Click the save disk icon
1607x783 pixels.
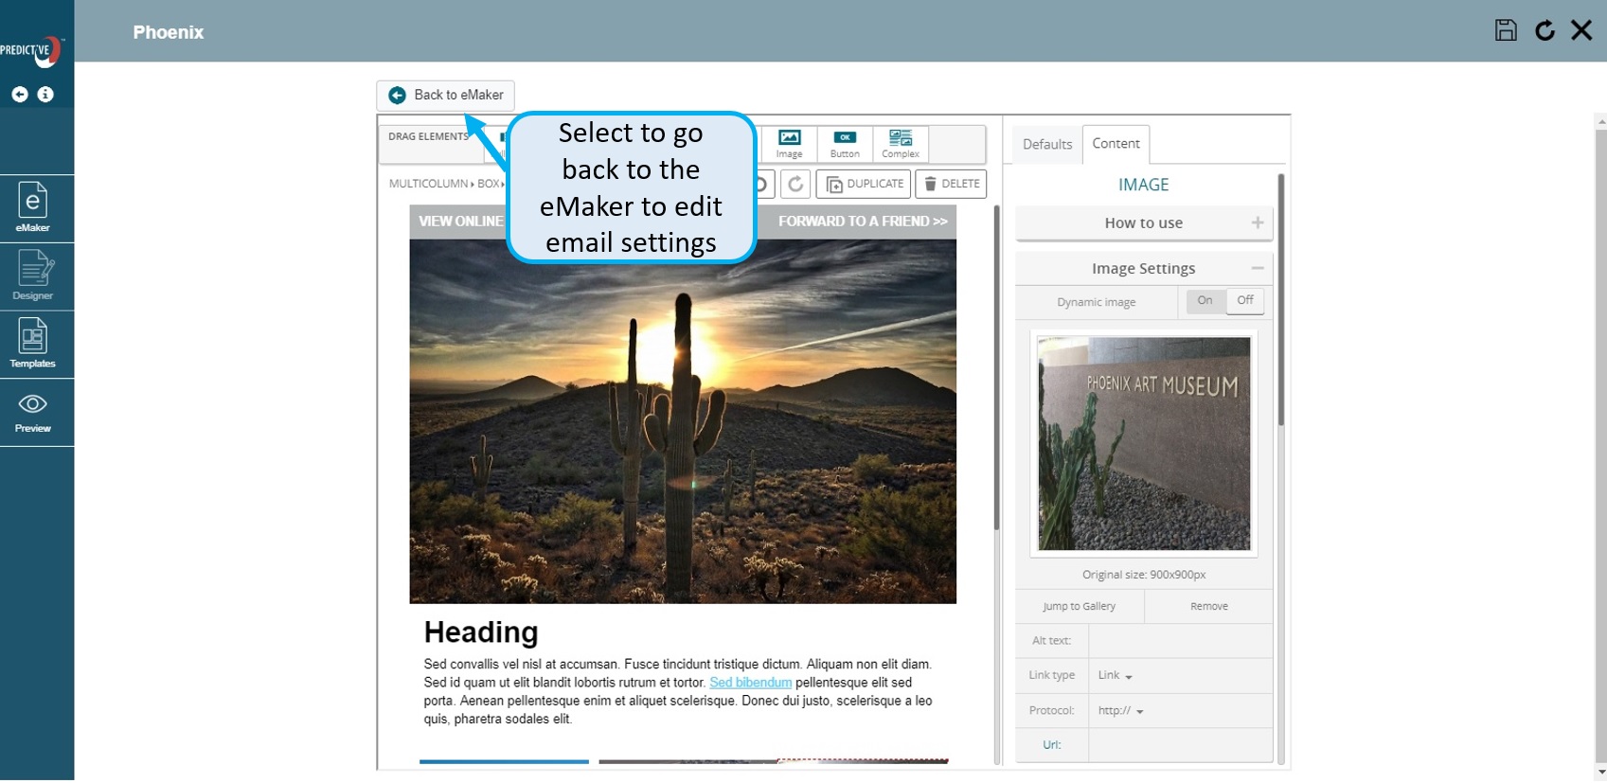pyautogui.click(x=1506, y=30)
